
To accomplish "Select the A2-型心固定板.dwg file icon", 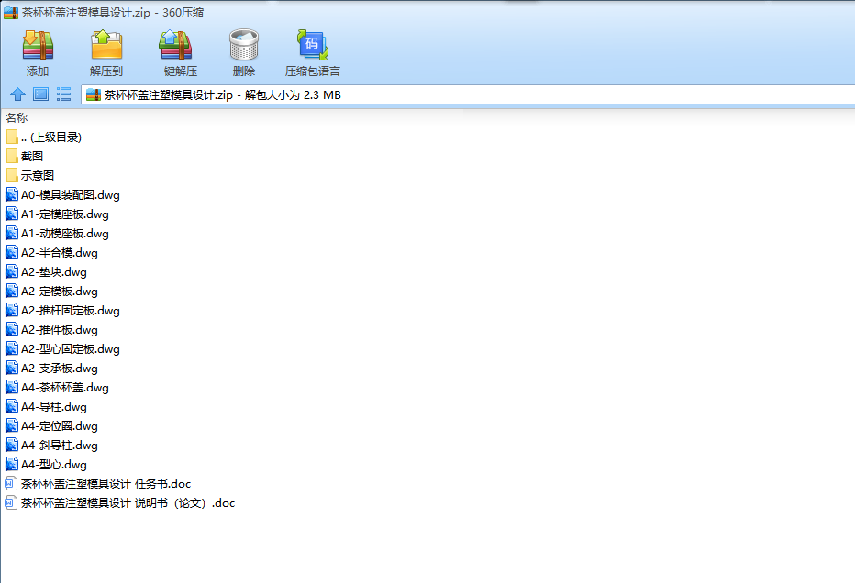I will coord(12,348).
